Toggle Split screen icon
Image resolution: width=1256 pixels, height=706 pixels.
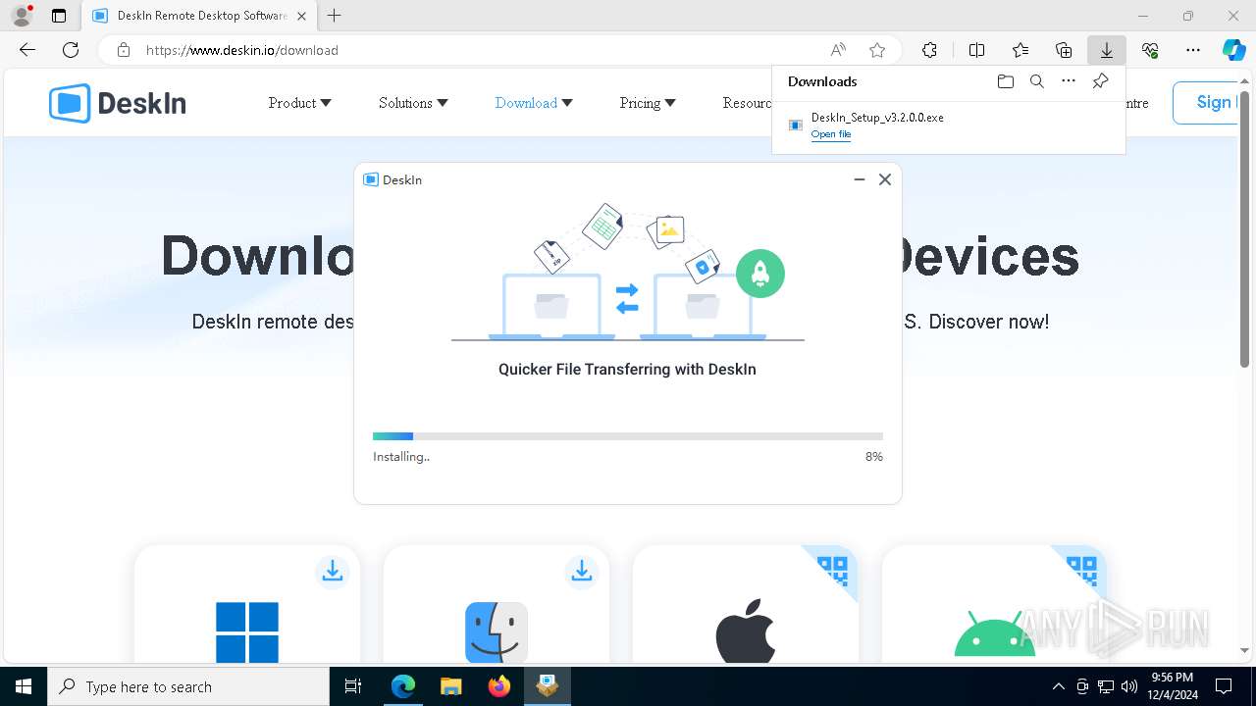point(976,50)
